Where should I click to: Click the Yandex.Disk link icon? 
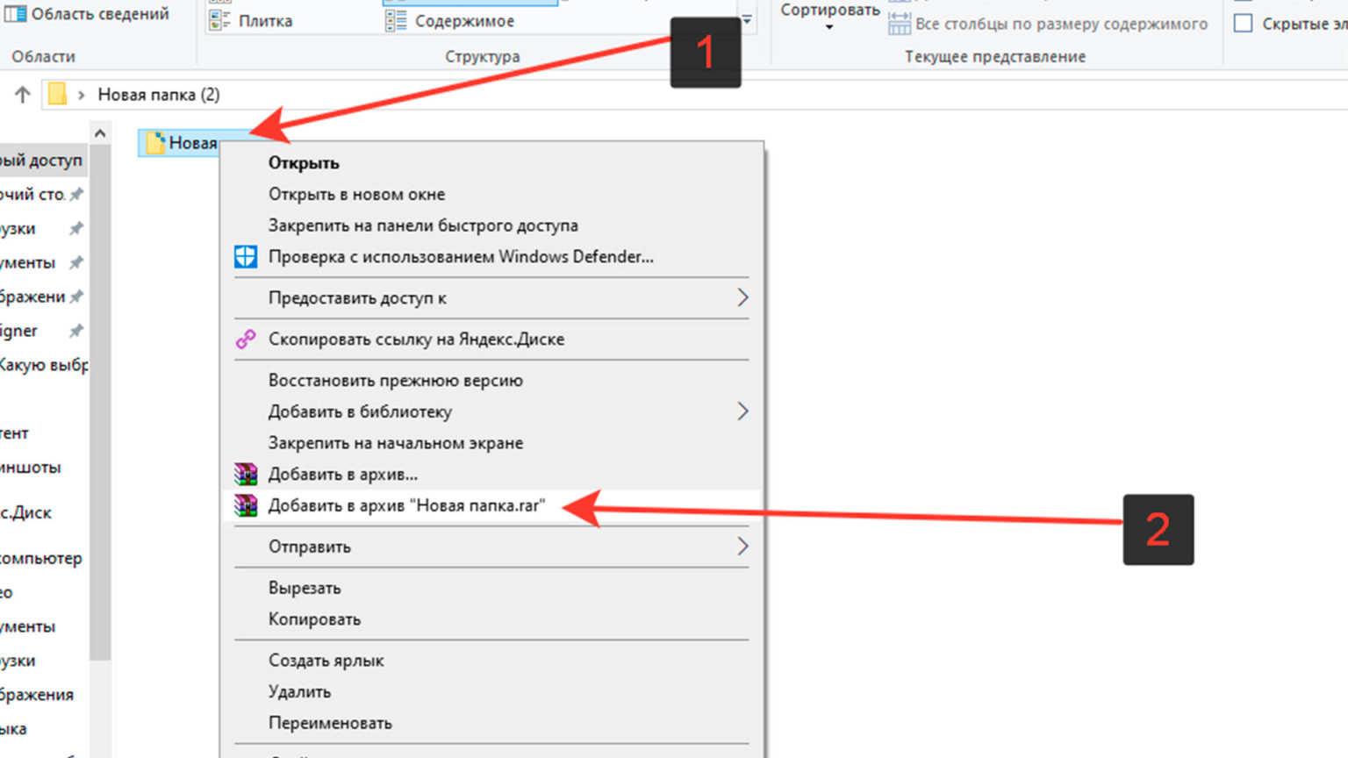point(246,340)
